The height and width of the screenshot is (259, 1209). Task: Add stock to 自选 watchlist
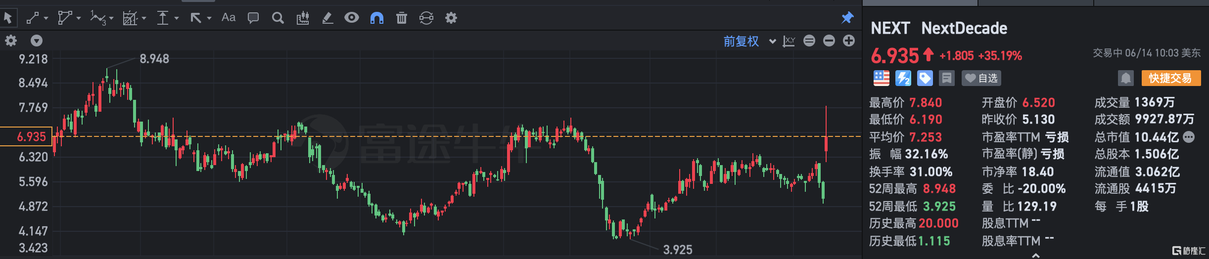pos(981,78)
